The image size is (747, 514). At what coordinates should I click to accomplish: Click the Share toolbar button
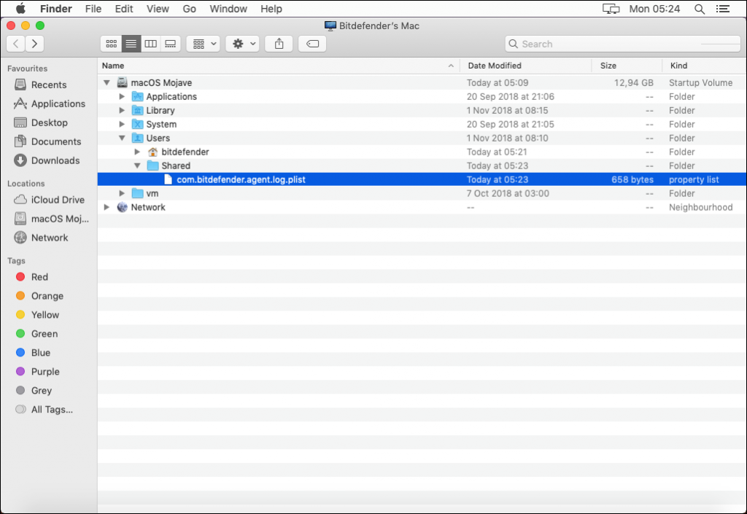tap(279, 44)
